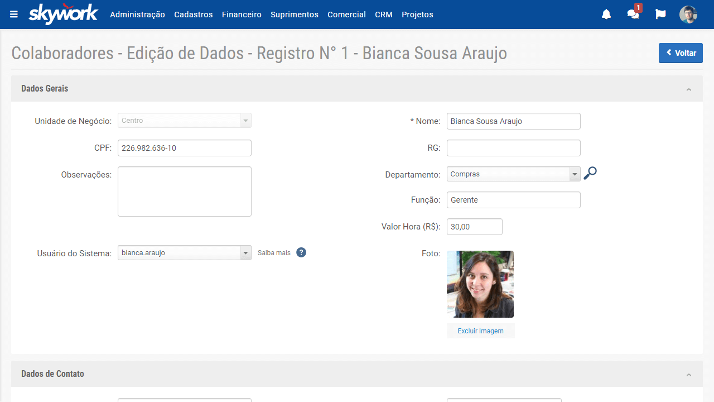714x402 pixels.
Task: Click the Saiba mais help icon
Action: coord(301,252)
